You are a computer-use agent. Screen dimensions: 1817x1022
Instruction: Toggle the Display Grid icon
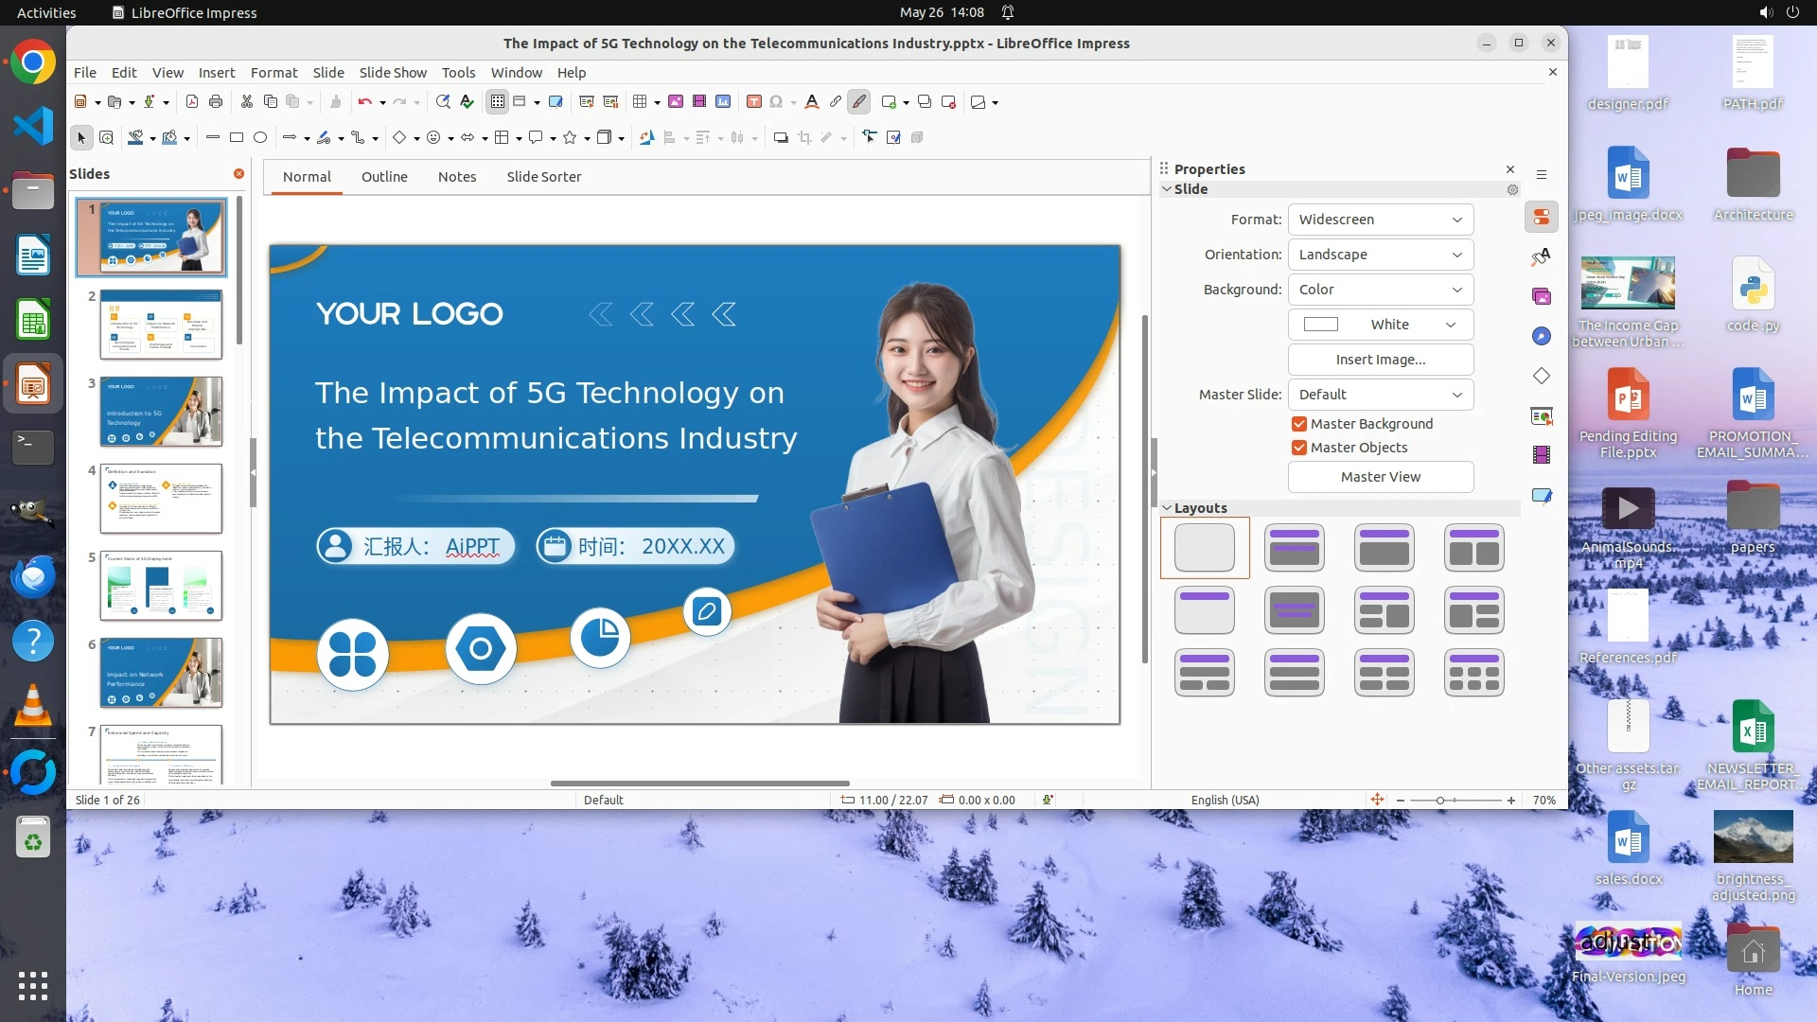point(498,102)
